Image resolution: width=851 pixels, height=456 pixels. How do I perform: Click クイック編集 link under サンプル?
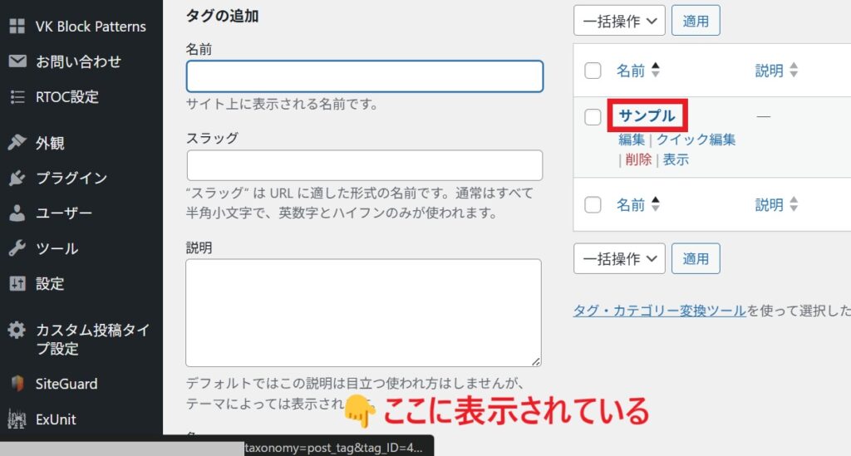click(696, 140)
